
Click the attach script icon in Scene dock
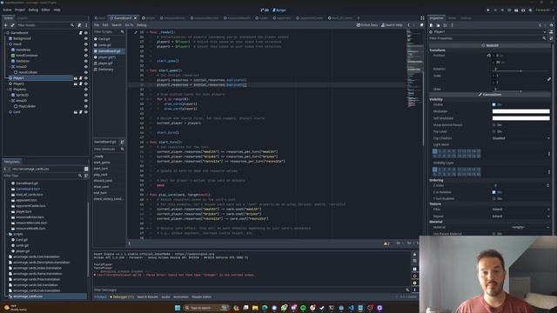[x=79, y=25]
